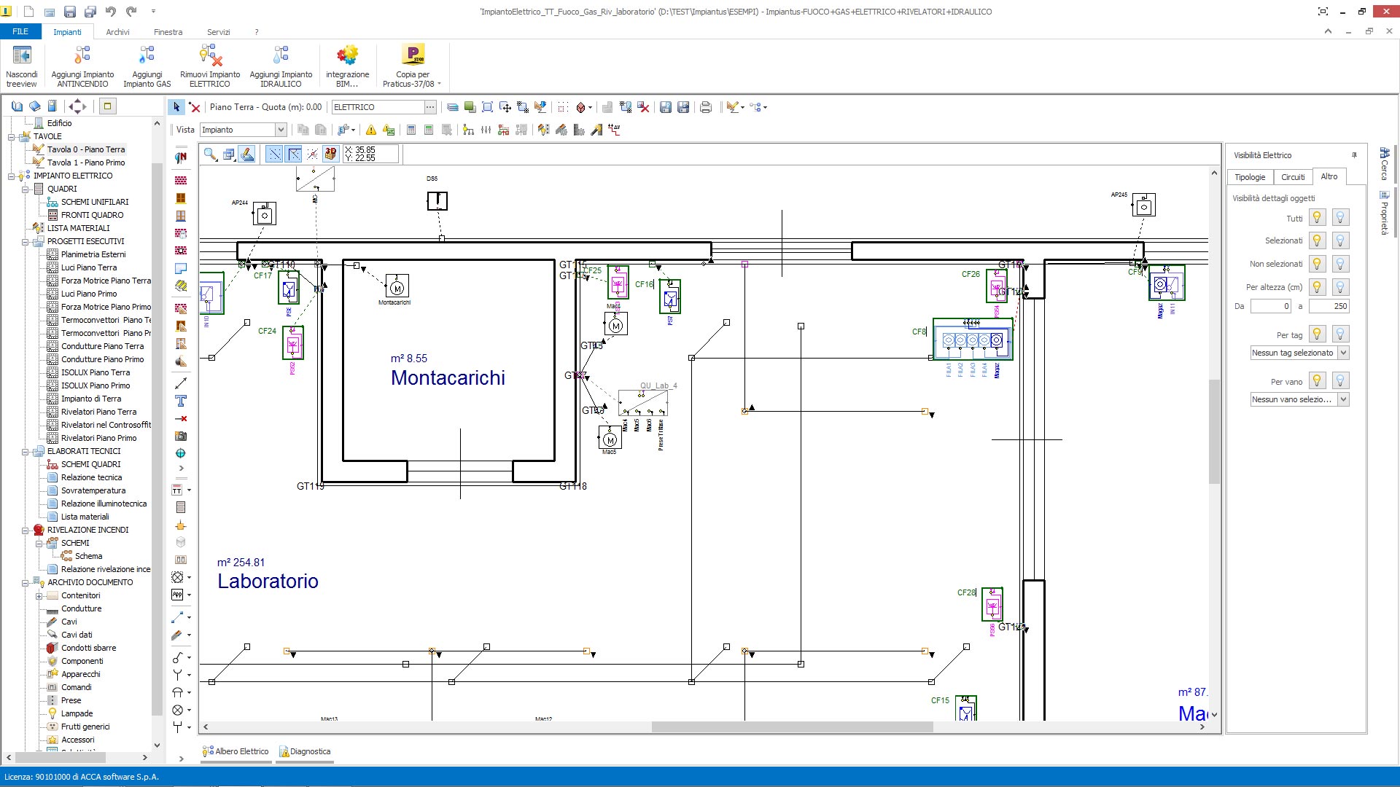Open the FILE menu
The image size is (1400, 787).
(20, 31)
